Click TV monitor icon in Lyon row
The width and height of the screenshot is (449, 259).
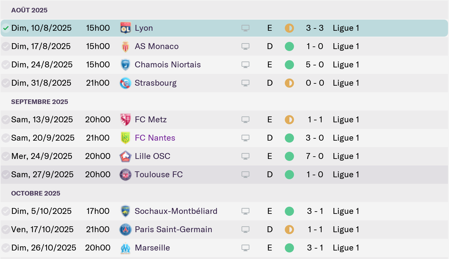tap(245, 28)
